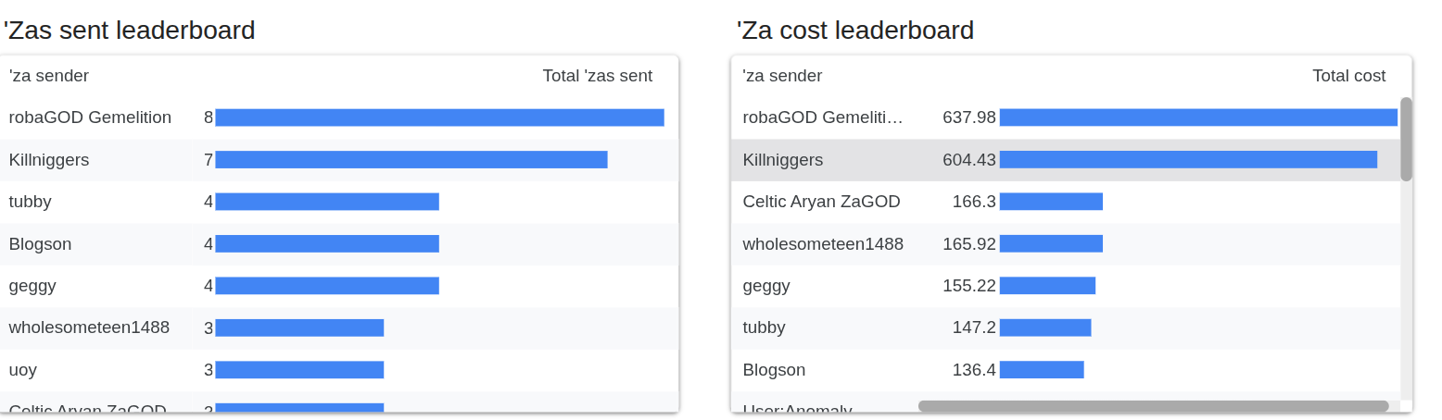Viewport: 1442px width, 420px height.
Task: Click ''za sender' header in sent leaderboard
Action: (49, 76)
